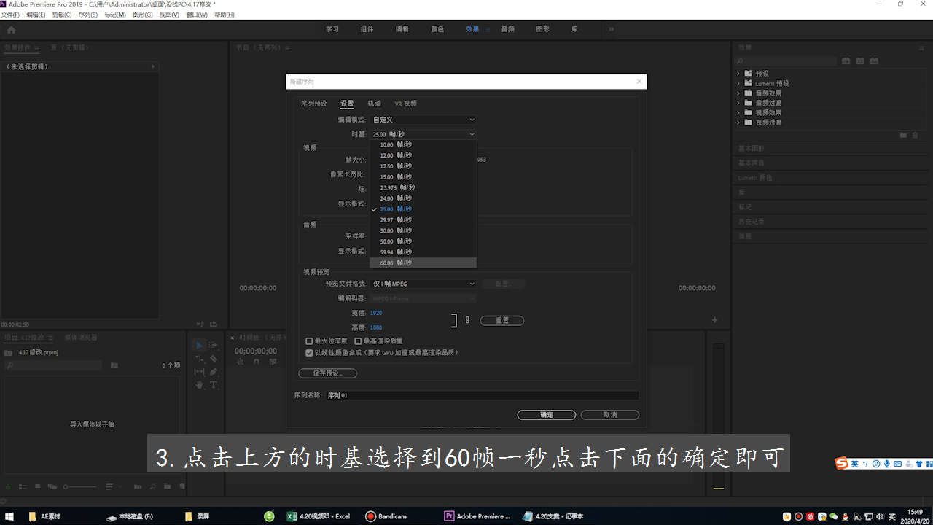Click the Cancel button in New Sequence dialog
This screenshot has height=525, width=933.
tap(610, 415)
